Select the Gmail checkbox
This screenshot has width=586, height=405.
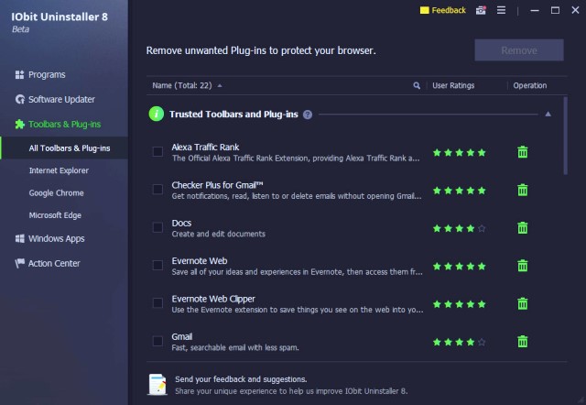[x=157, y=341]
